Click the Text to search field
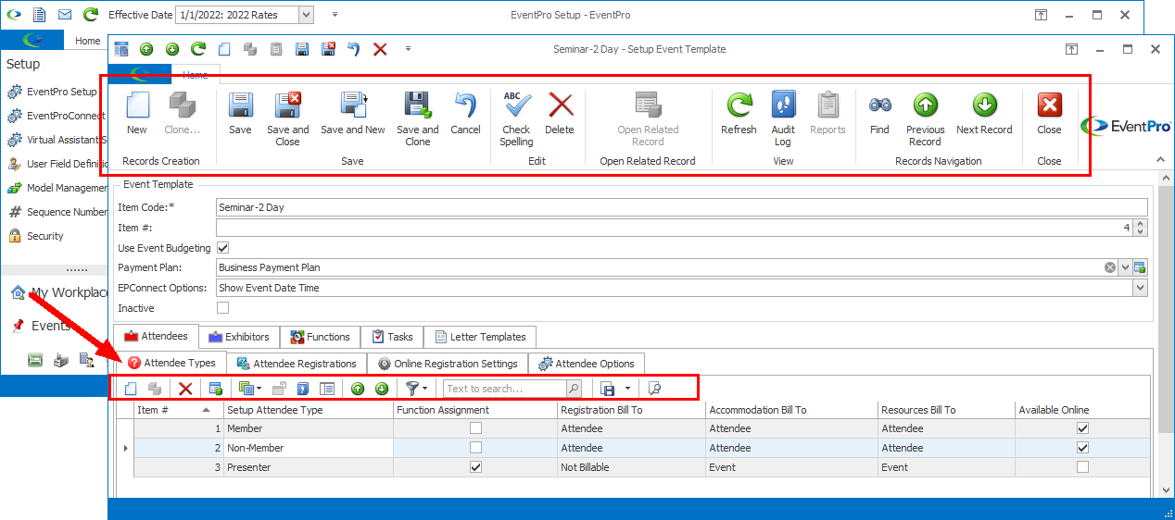The height and width of the screenshot is (520, 1175). [x=505, y=389]
